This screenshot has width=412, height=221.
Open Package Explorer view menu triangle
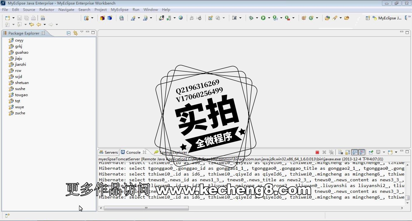(82, 32)
